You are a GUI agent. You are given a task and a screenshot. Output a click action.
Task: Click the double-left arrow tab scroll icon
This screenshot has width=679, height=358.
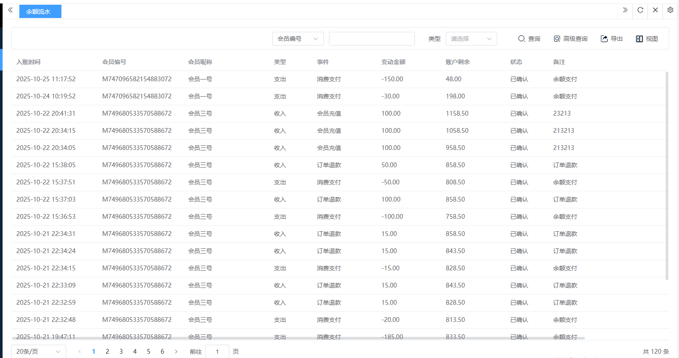tap(10, 10)
